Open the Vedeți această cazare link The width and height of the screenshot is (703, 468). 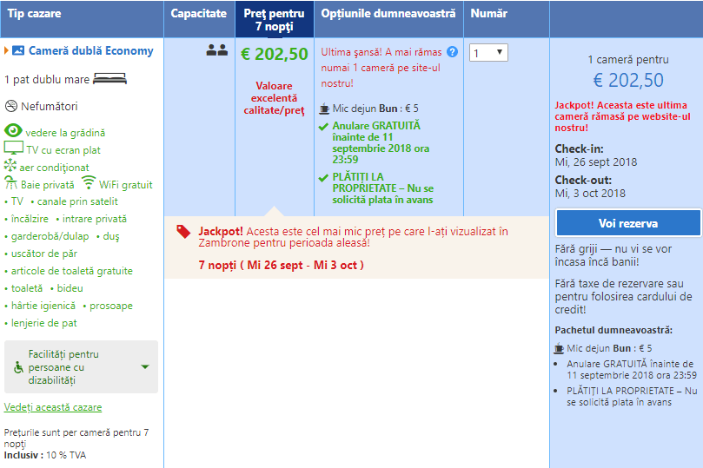pos(53,407)
